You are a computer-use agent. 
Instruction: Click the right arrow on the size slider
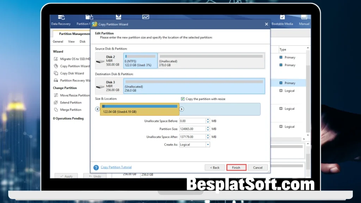click(x=181, y=109)
